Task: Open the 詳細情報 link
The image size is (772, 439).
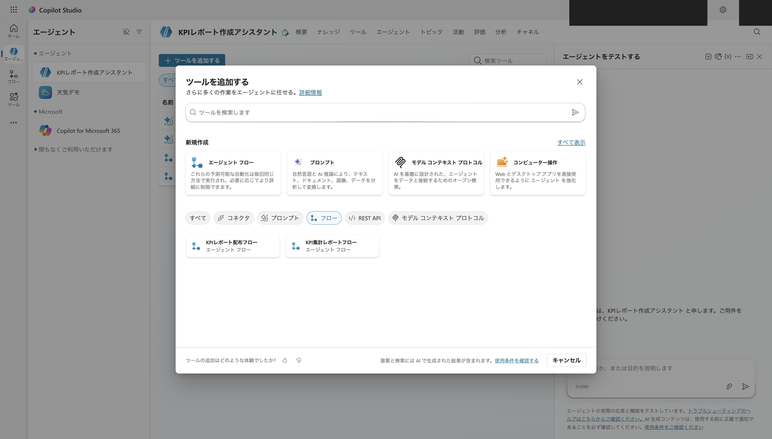Action: (310, 93)
